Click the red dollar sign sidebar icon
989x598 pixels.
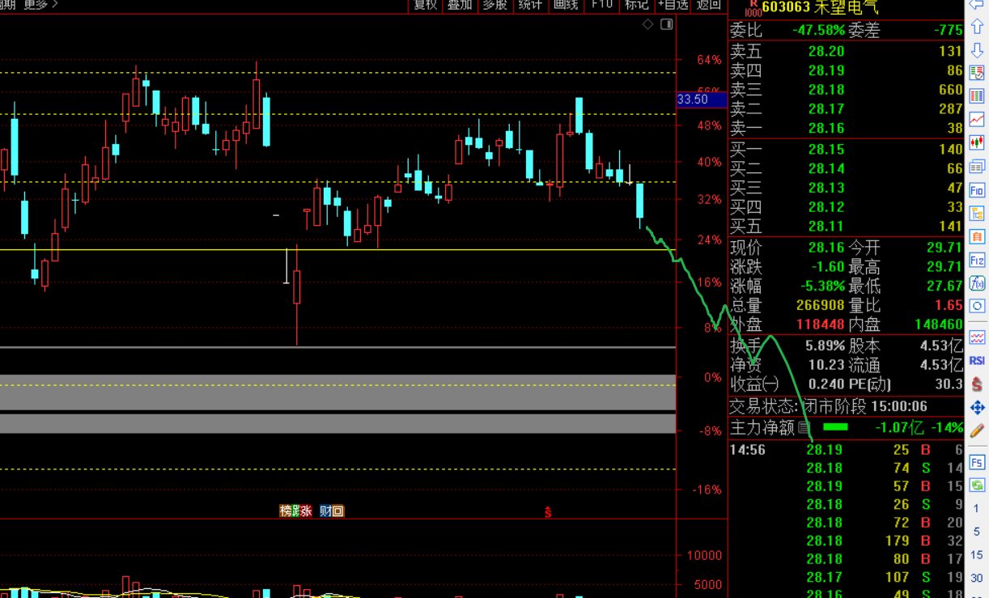(x=977, y=384)
